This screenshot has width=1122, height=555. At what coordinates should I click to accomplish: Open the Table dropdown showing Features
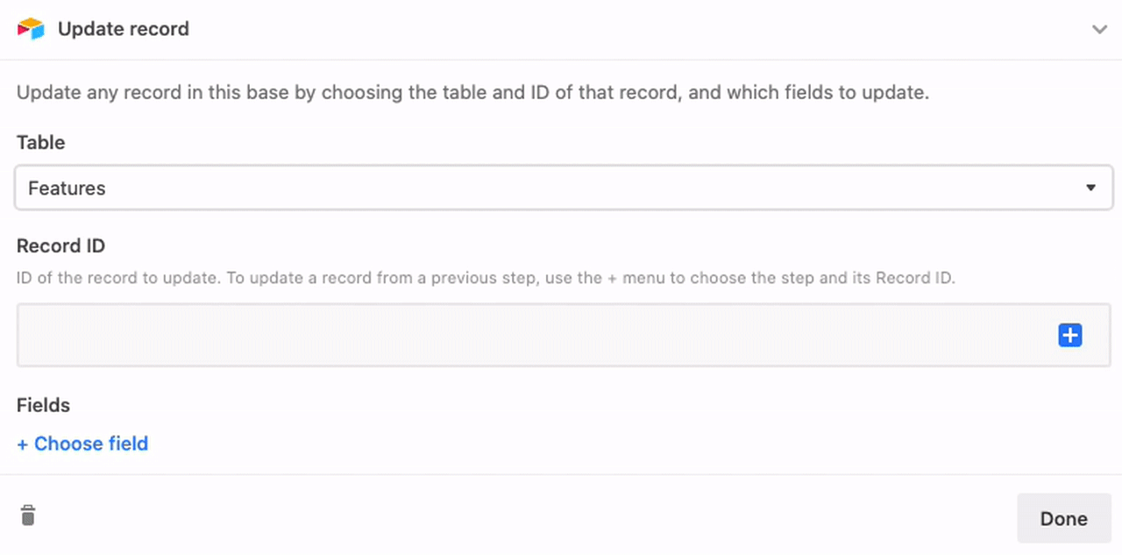coord(564,188)
